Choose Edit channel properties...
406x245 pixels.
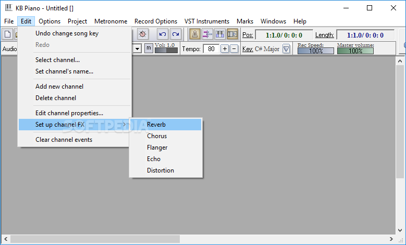pyautogui.click(x=75, y=113)
